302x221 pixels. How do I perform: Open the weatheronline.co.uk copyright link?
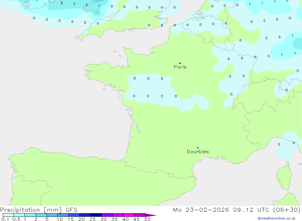coord(276,218)
